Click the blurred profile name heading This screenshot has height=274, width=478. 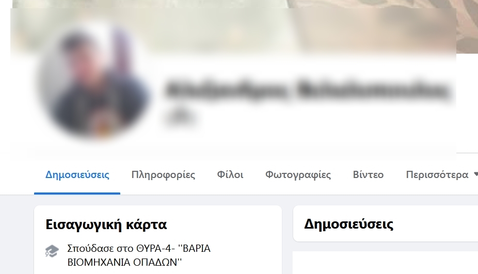(x=307, y=90)
